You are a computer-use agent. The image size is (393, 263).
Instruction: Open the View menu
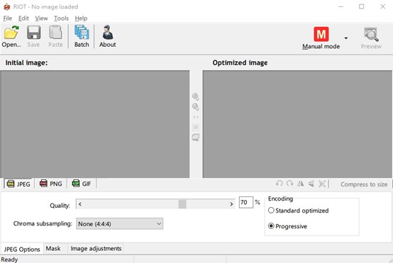click(x=41, y=18)
